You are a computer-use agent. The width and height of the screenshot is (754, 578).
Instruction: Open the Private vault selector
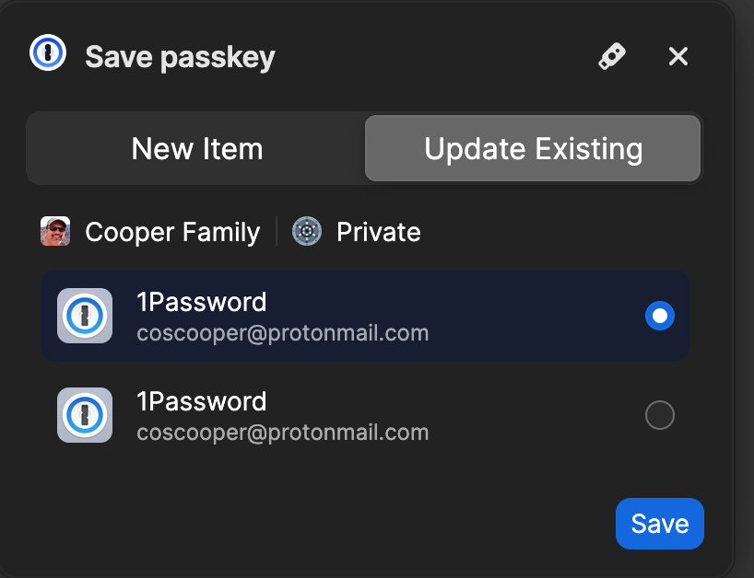(378, 232)
